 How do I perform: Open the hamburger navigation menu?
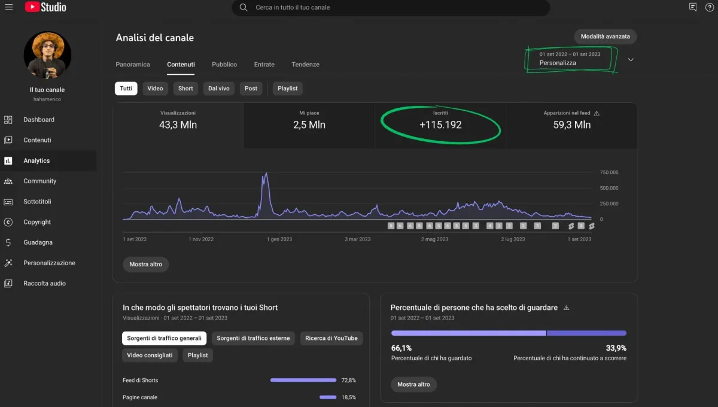9,7
